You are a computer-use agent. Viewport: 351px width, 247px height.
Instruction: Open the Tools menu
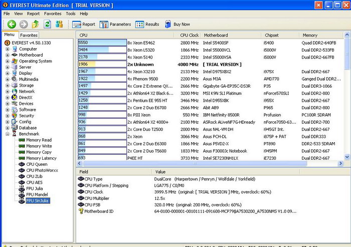pyautogui.click(x=71, y=14)
